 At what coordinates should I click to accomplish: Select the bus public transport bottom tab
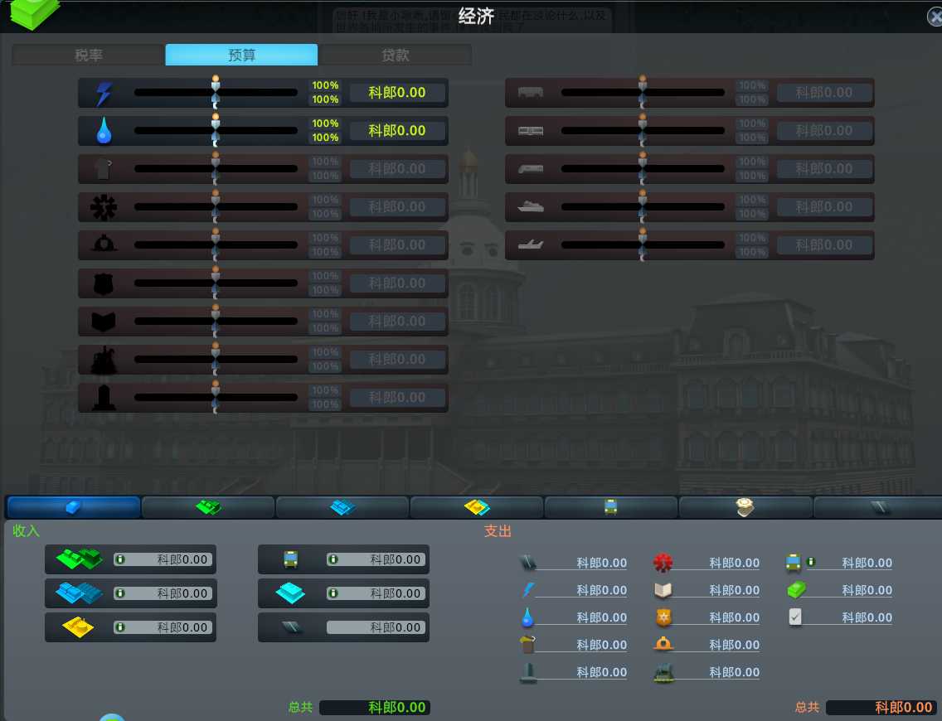(611, 507)
